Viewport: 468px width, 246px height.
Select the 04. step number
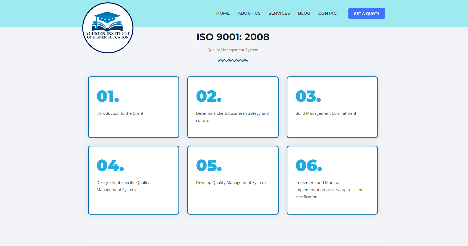click(x=110, y=166)
